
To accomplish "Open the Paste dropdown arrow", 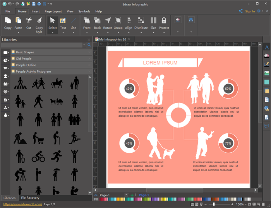I will point(18,32).
